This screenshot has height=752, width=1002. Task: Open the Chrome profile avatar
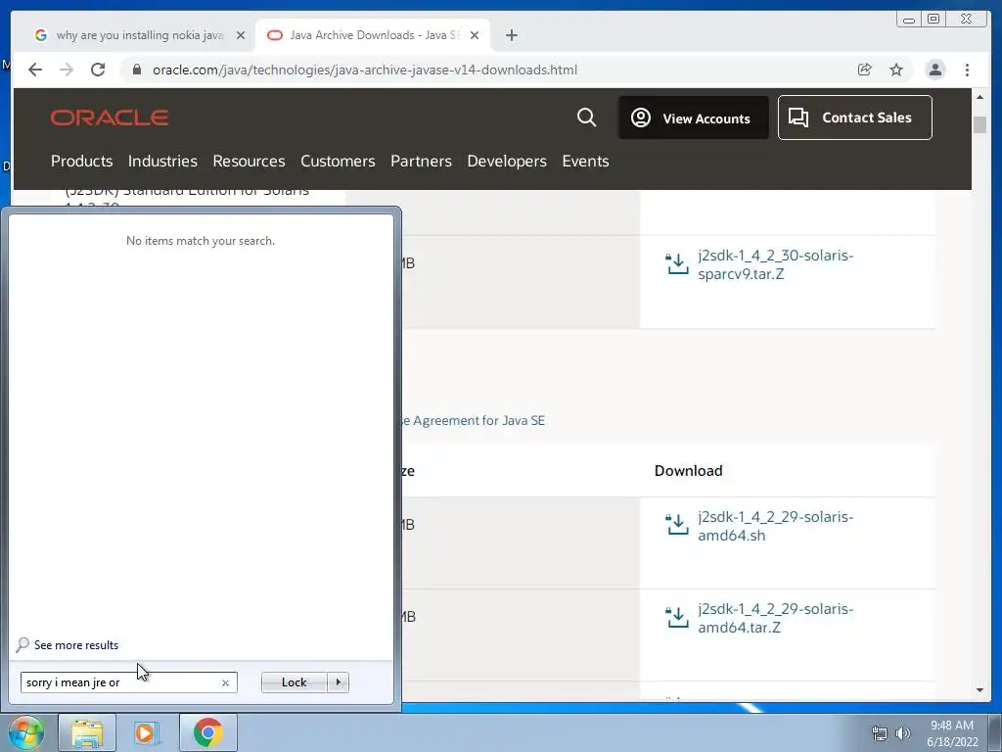click(934, 70)
